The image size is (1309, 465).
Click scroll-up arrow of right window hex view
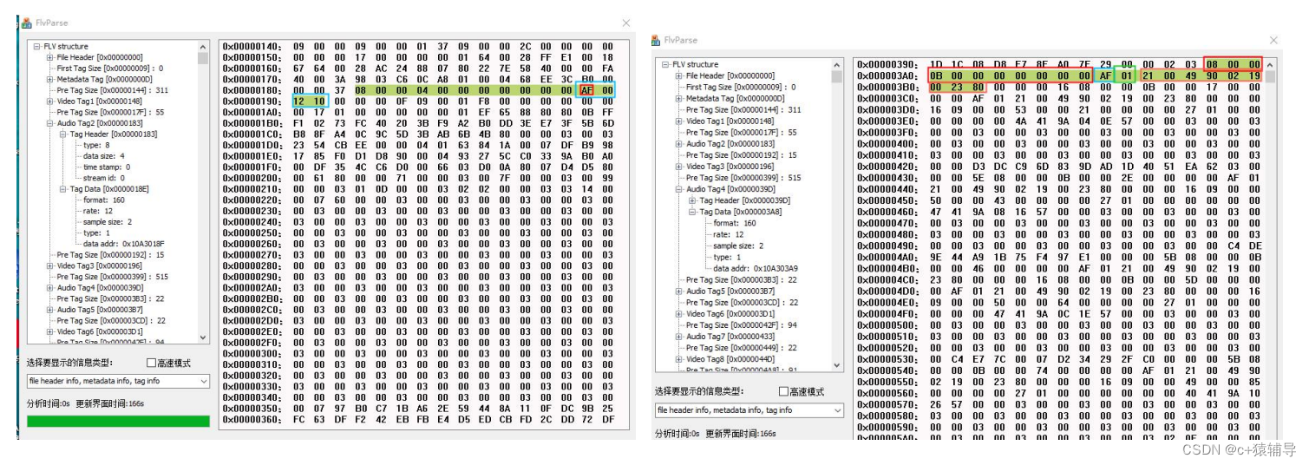[1270, 64]
